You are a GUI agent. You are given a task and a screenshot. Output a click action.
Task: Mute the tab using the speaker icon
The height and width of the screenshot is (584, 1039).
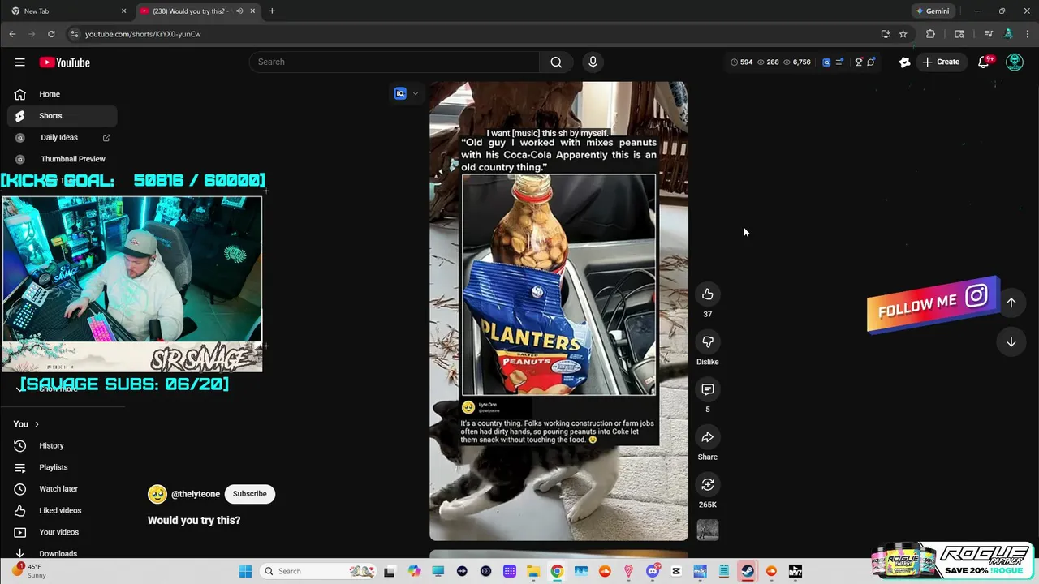click(239, 11)
